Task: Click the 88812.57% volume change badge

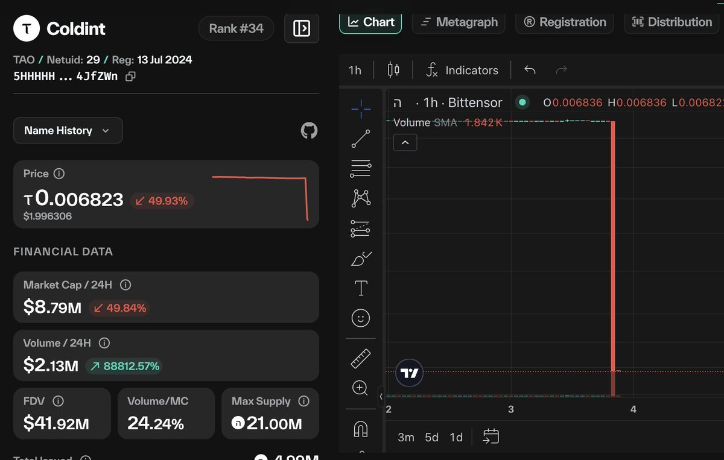Action: click(123, 365)
